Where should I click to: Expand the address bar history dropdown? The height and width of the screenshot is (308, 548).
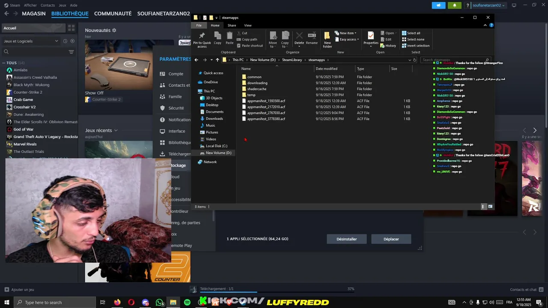(409, 60)
